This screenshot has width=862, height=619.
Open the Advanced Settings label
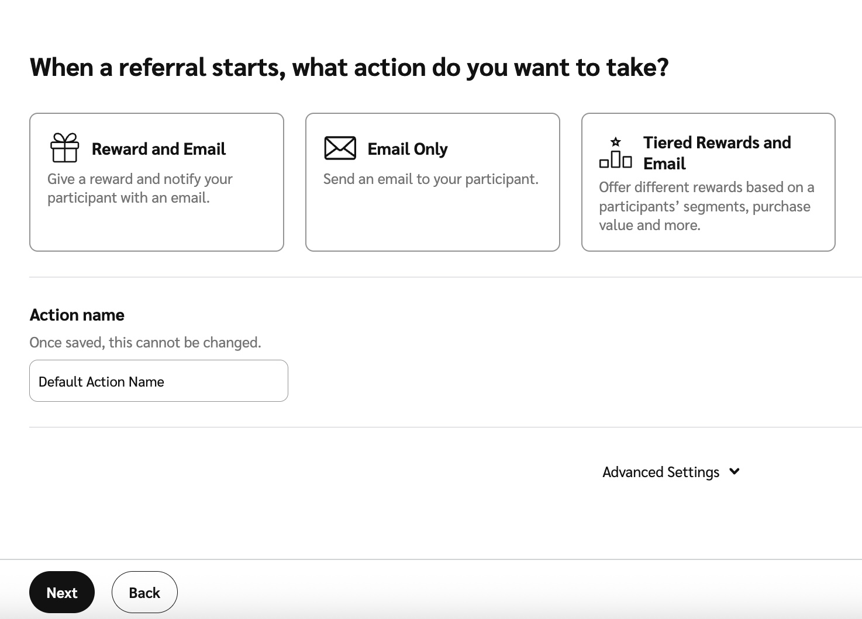pos(661,472)
